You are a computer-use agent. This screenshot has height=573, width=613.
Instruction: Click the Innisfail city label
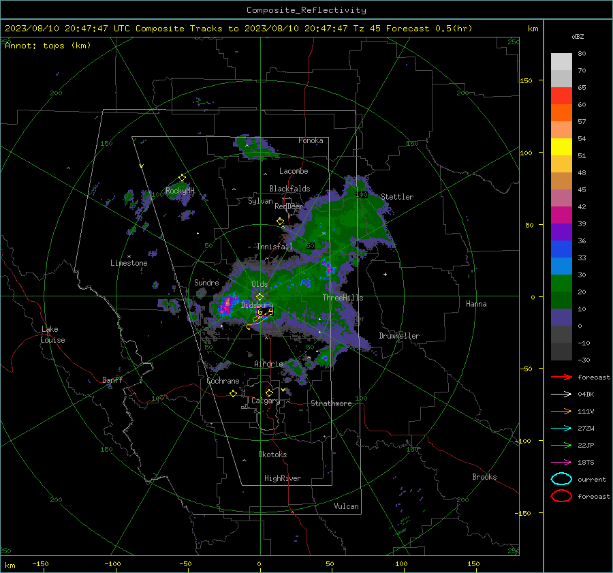[274, 247]
